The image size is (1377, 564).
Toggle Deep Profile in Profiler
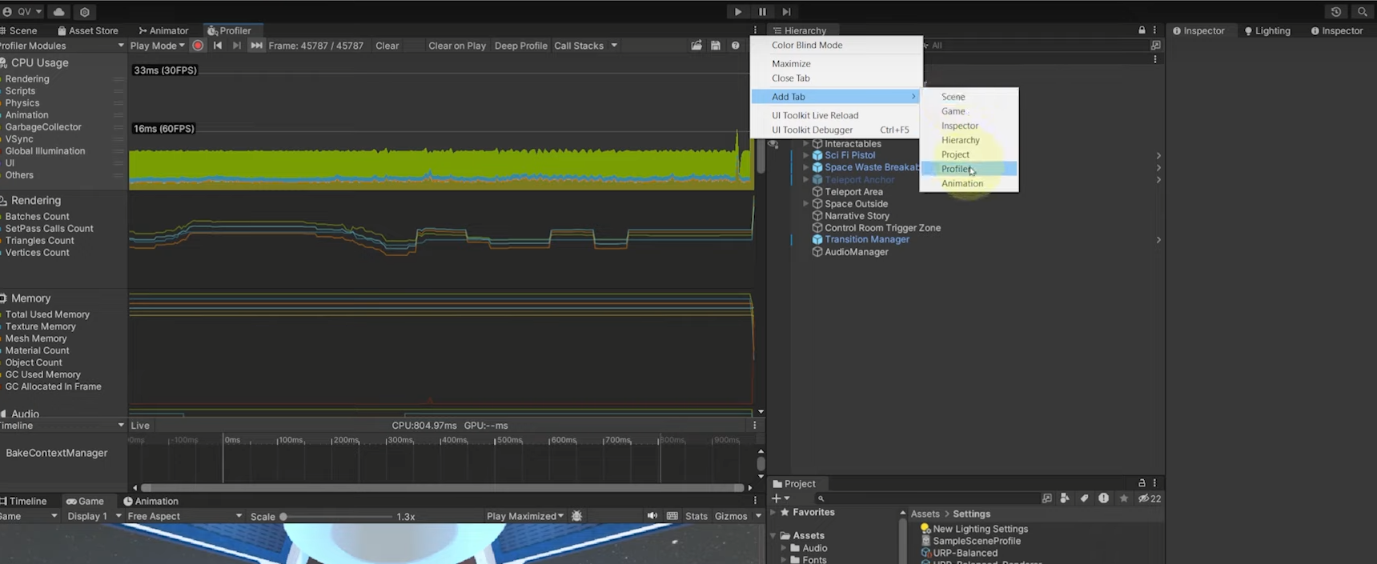click(521, 46)
